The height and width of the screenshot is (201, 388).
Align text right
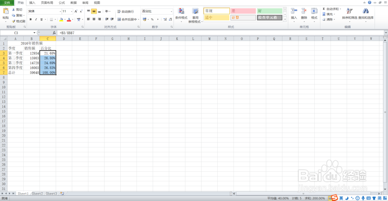[99, 19]
